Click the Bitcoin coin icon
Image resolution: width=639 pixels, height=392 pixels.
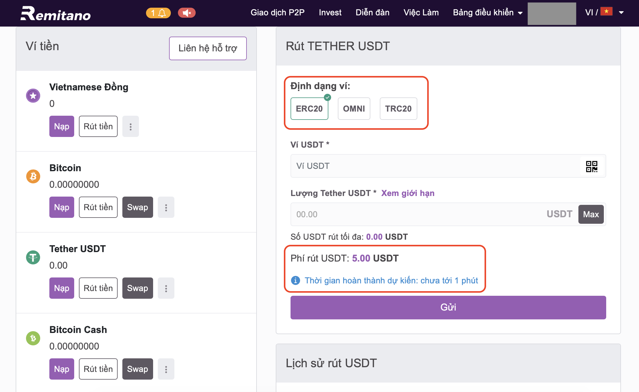point(33,176)
